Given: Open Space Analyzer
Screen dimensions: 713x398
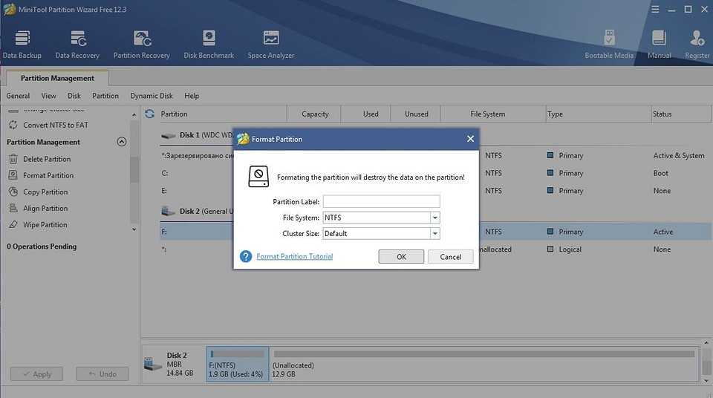Looking at the screenshot, I should click(271, 45).
